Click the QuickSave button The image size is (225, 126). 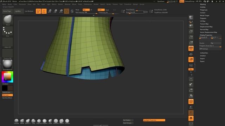point(161,1)
